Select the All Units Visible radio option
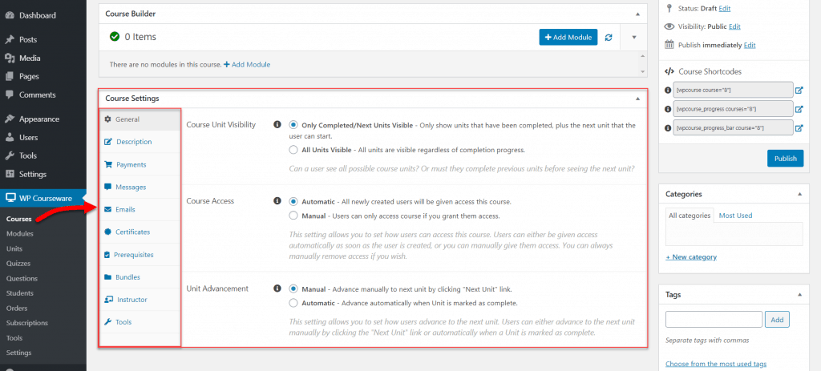The height and width of the screenshot is (371, 821). click(x=293, y=149)
